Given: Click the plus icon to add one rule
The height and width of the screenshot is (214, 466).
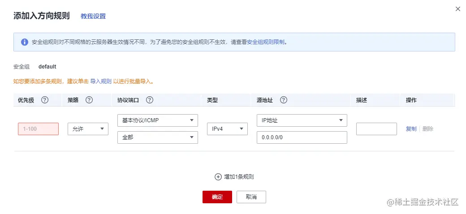Looking at the screenshot, I should (218, 177).
